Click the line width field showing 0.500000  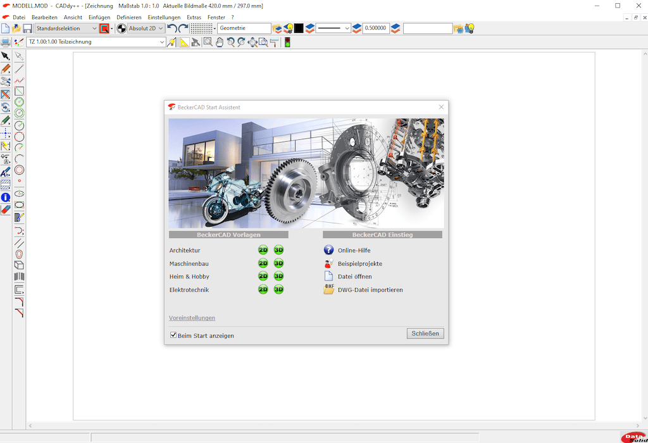tap(375, 28)
